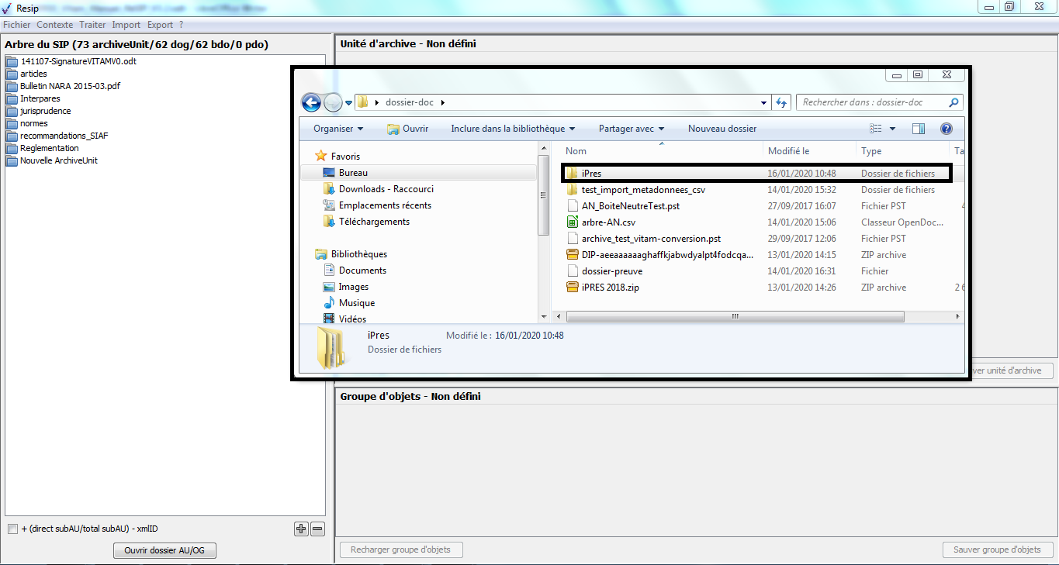Viewport: 1059px width, 565px height.
Task: Click the Nouveau dossier button
Action: (x=722, y=129)
